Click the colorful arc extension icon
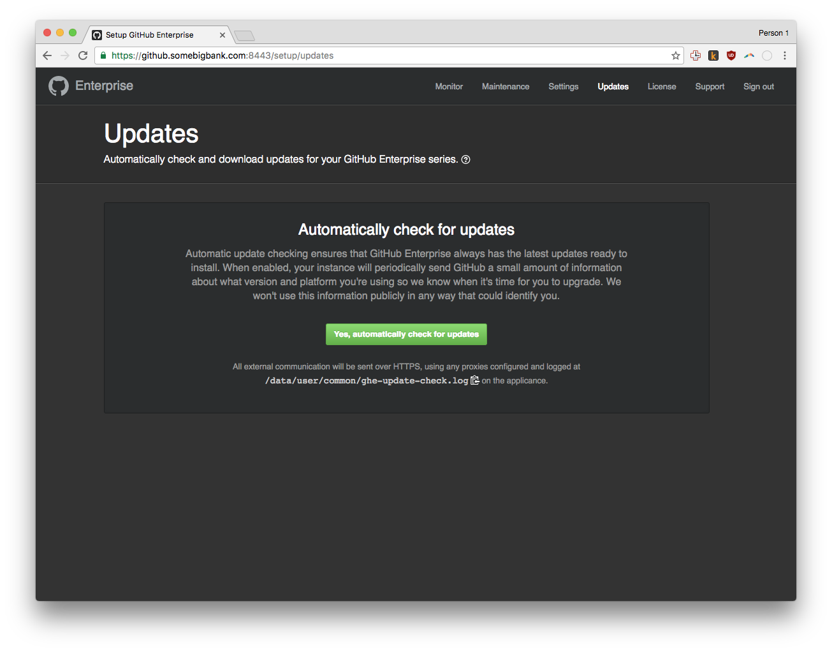Viewport: 832px width, 652px height. click(749, 56)
